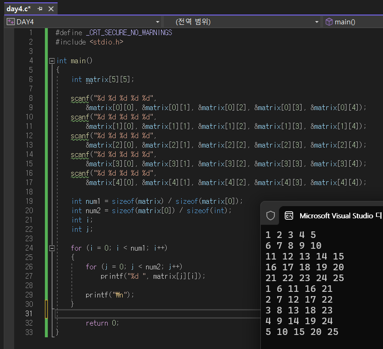Click the 'return 0;' statement
This screenshot has height=349, width=383.
pyautogui.click(x=103, y=323)
